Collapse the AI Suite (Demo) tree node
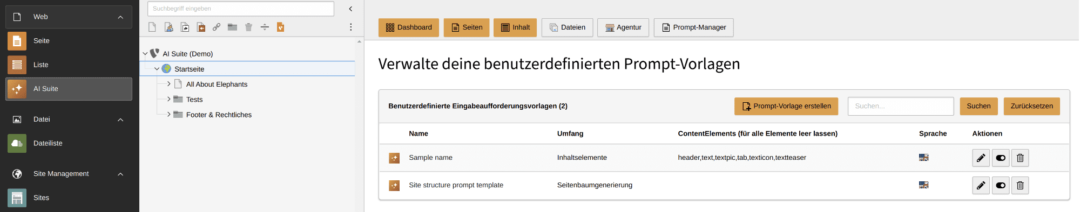The image size is (1080, 212). [x=145, y=54]
